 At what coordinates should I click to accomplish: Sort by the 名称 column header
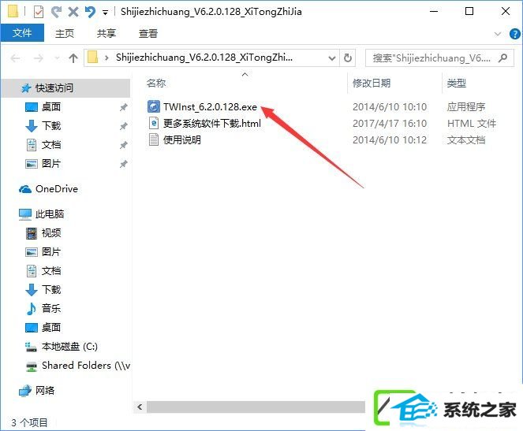[x=156, y=83]
